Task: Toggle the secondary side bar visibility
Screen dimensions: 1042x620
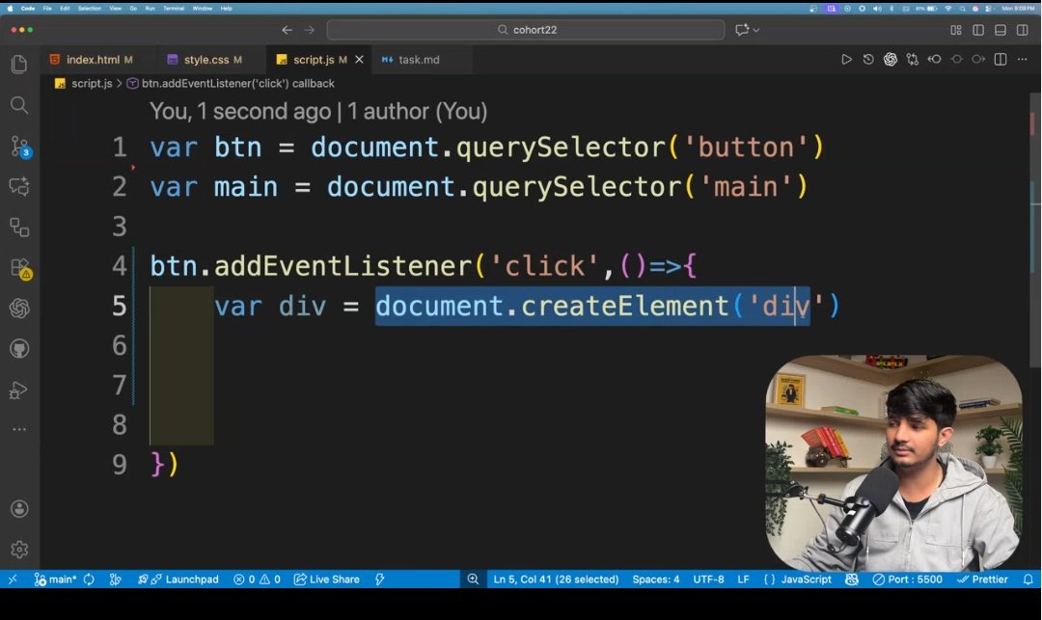Action: click(x=1022, y=30)
